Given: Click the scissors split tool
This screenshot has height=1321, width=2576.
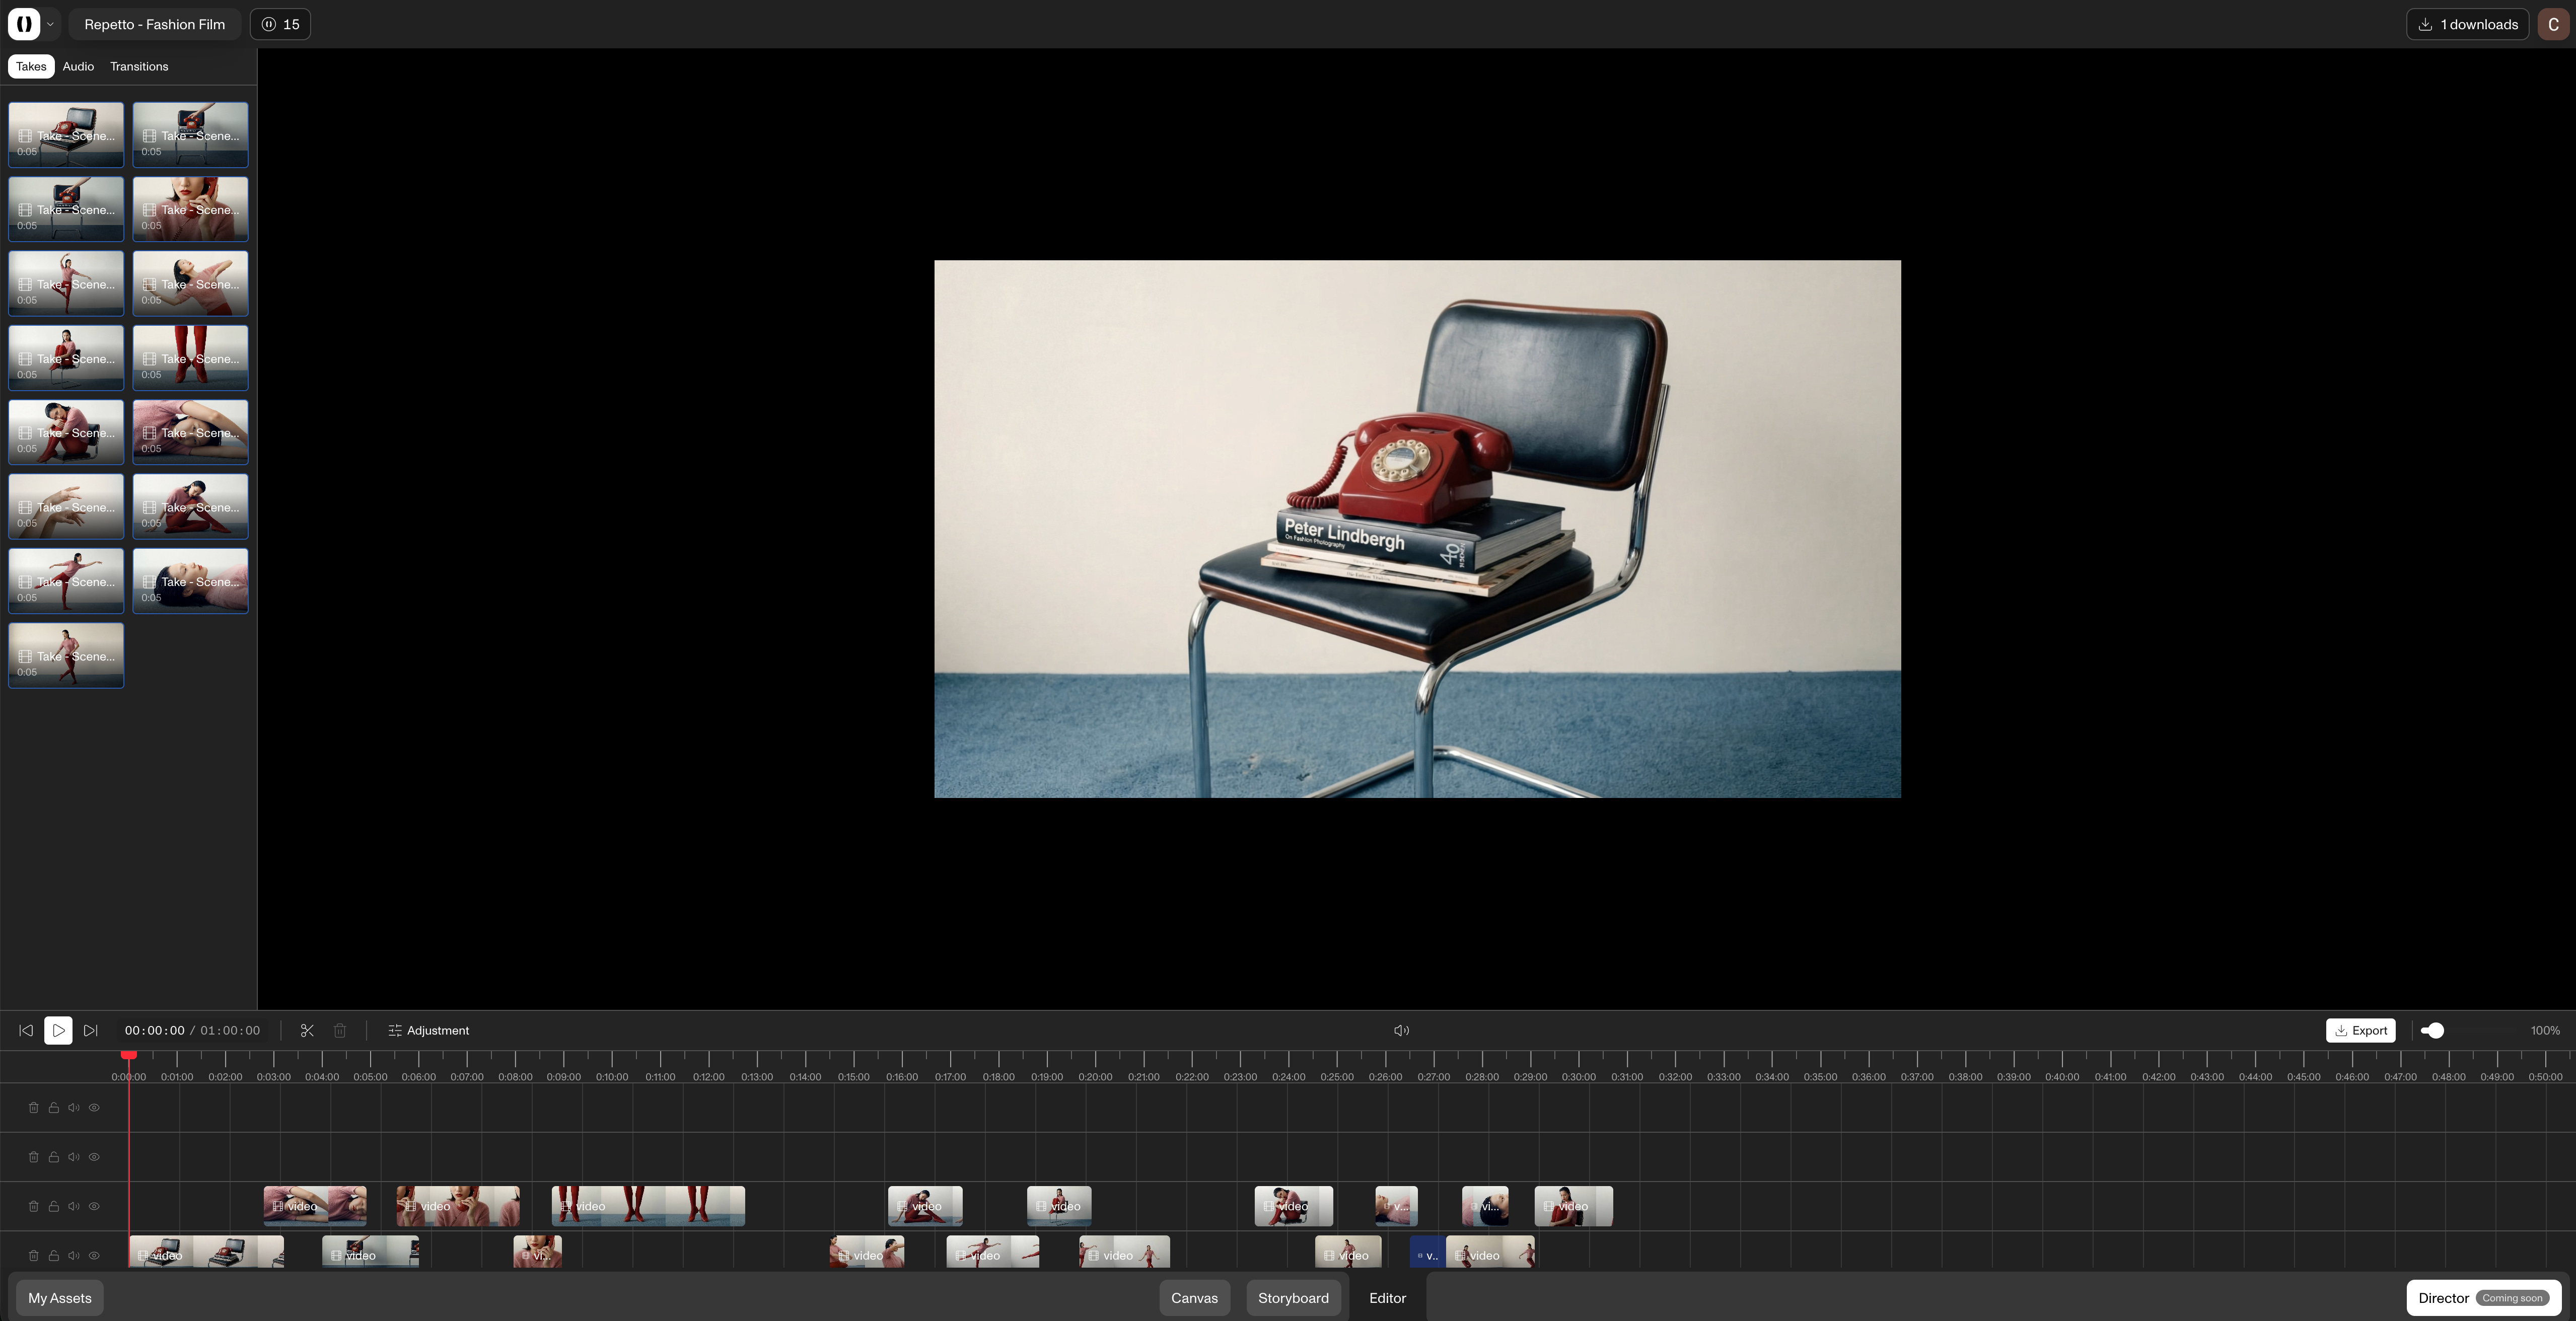Looking at the screenshot, I should pyautogui.click(x=307, y=1030).
